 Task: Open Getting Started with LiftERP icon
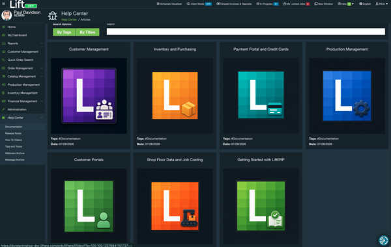(261, 206)
